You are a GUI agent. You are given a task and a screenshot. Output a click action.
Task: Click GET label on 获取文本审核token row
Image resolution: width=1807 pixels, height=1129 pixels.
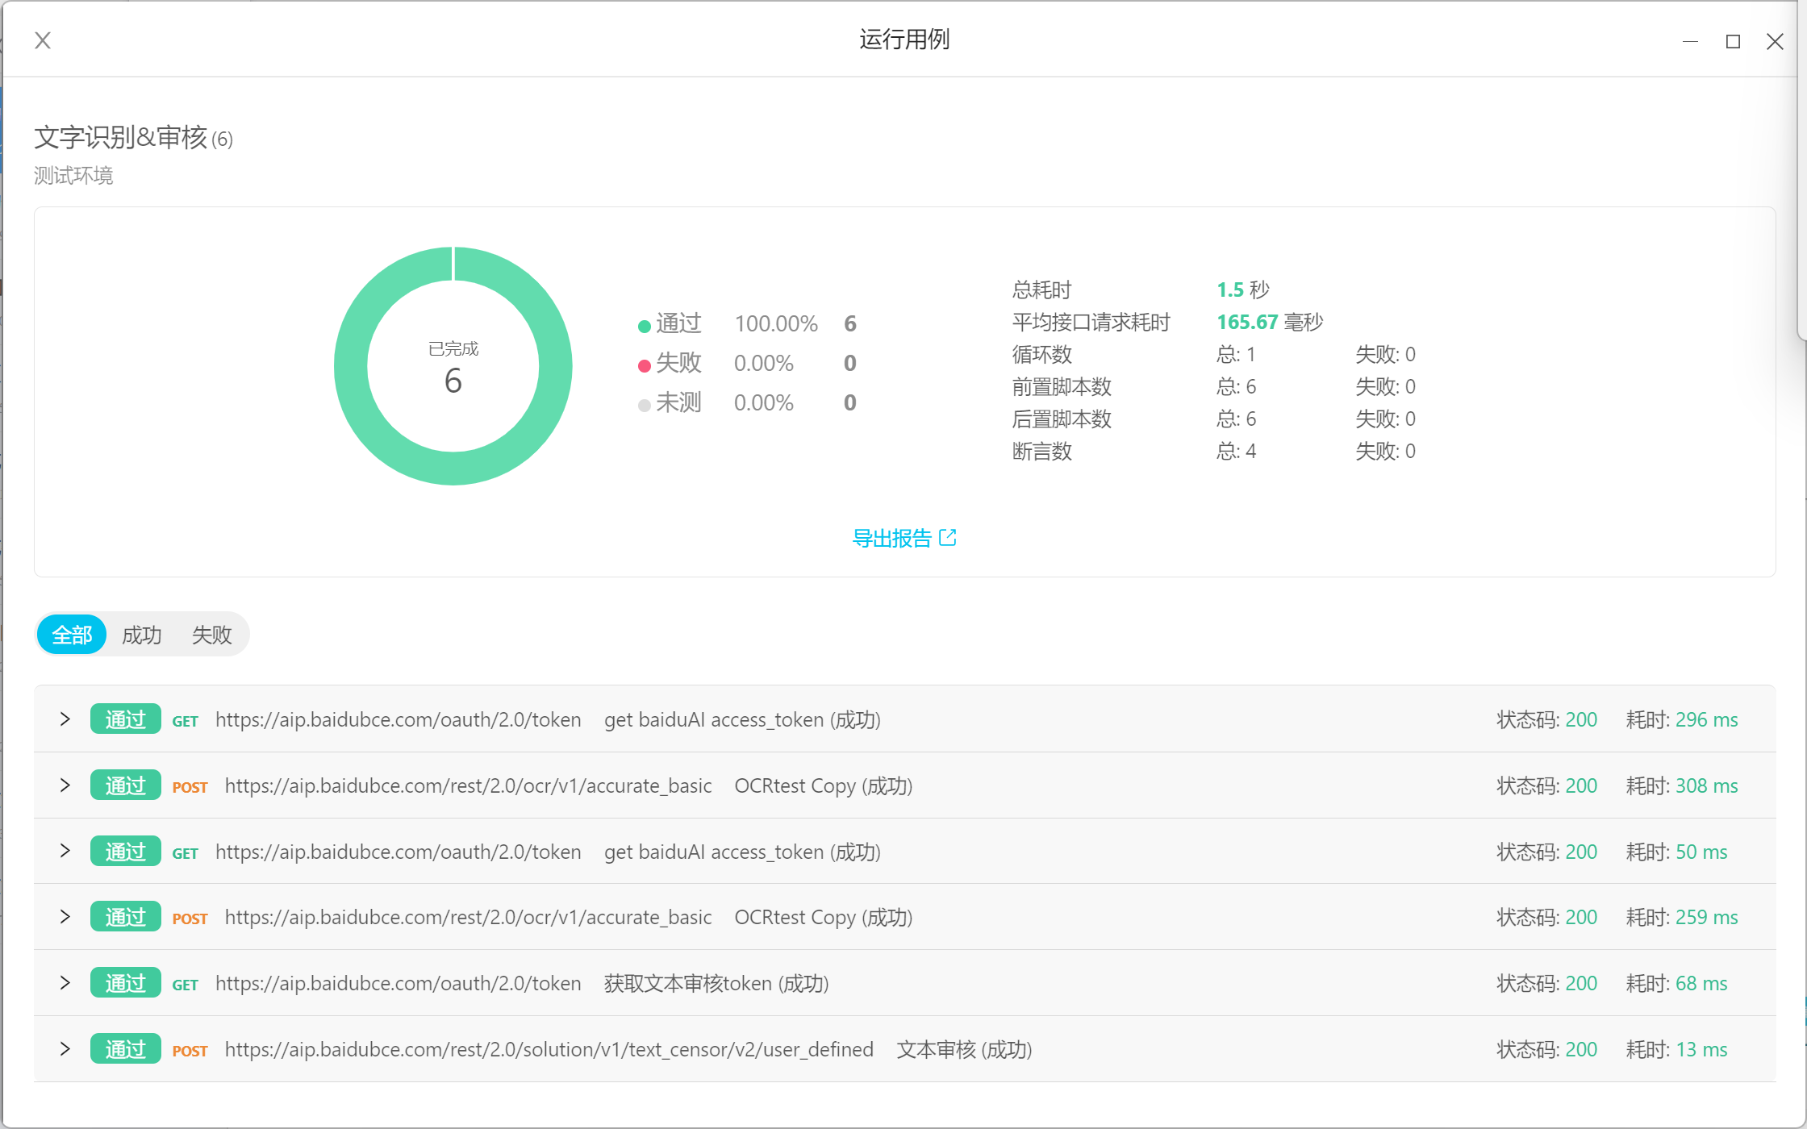(x=185, y=985)
